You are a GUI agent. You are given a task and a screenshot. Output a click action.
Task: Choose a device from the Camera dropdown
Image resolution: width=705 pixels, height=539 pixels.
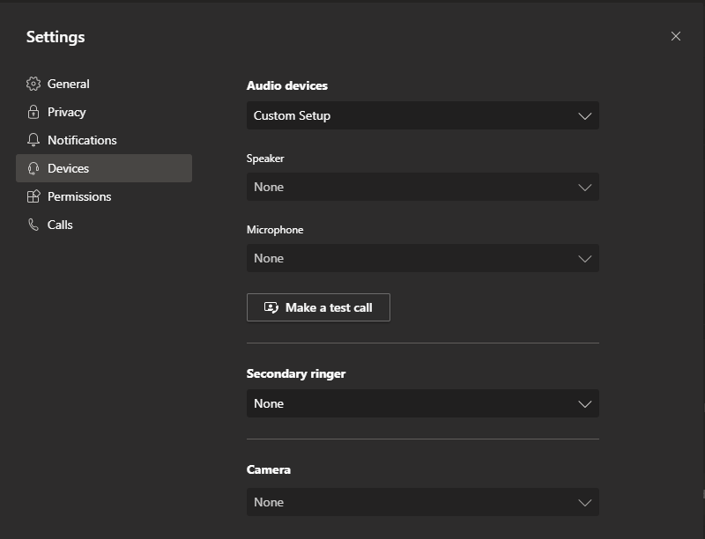(422, 502)
